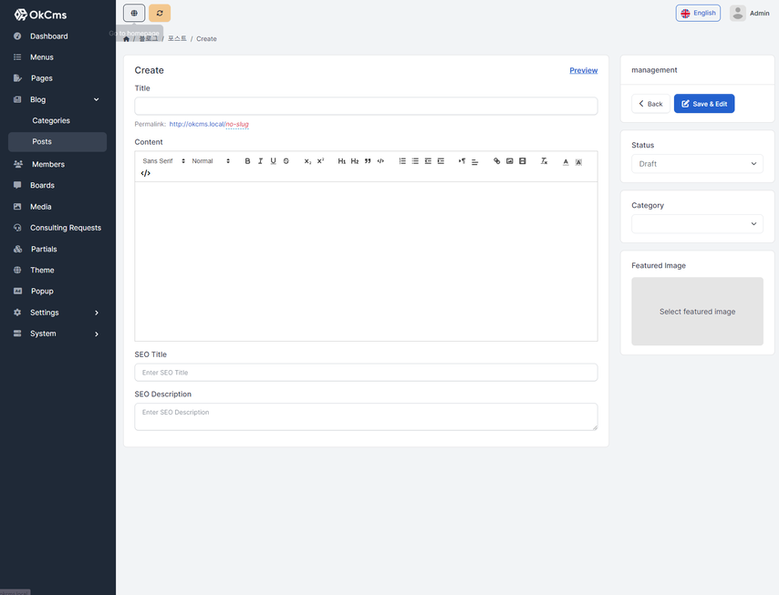The image size is (779, 595).
Task: Click the Select featured image area
Action: (697, 312)
